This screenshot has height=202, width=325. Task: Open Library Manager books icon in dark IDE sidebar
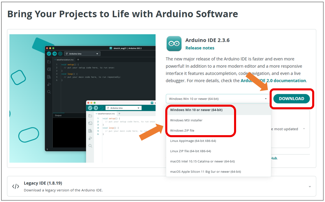49,77
